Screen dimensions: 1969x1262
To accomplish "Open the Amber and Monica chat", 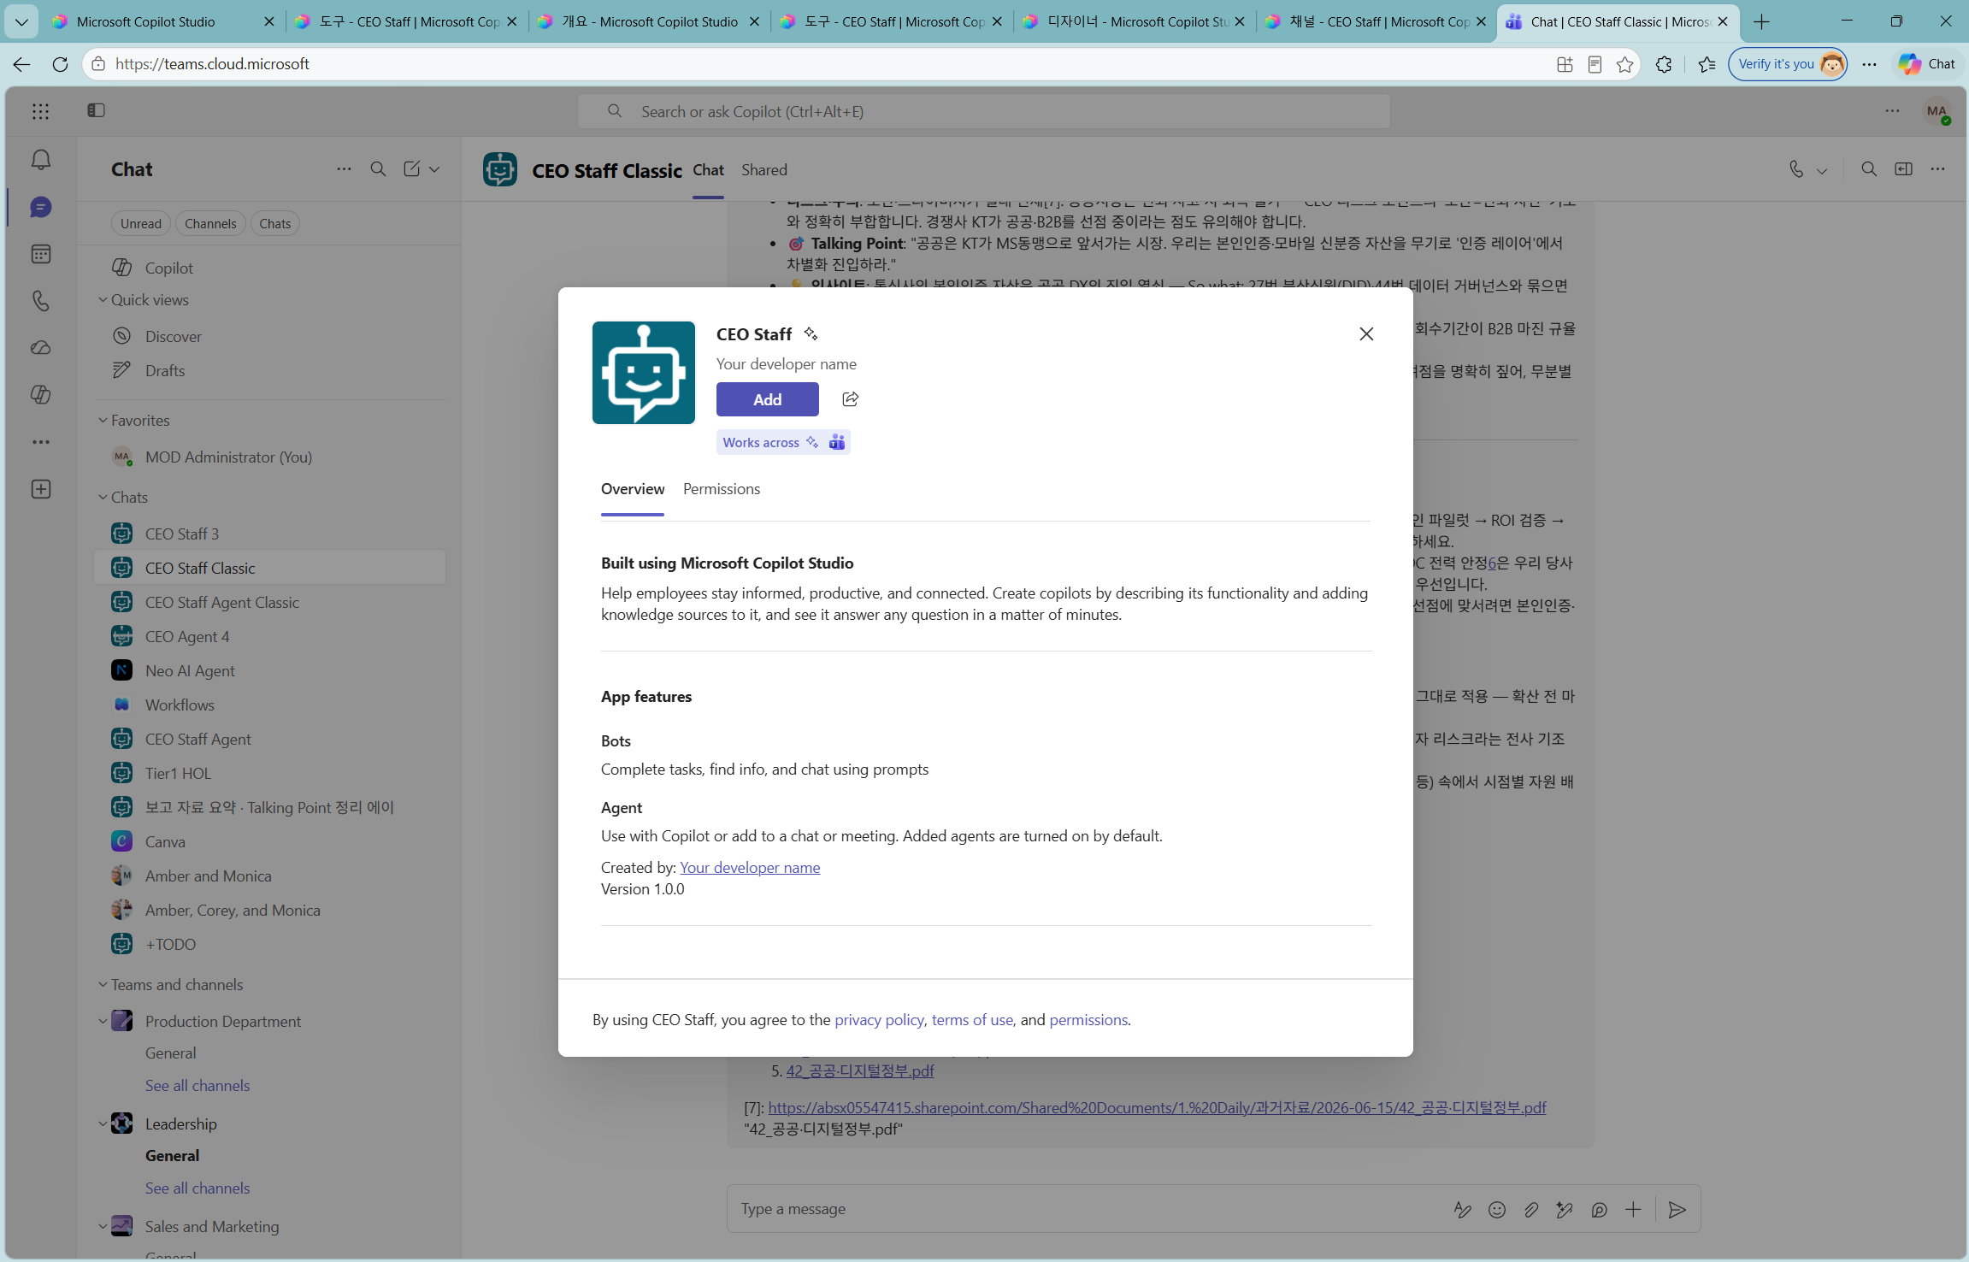I will tap(270, 876).
